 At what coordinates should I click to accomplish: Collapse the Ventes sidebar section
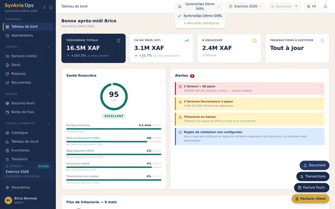tap(49, 47)
